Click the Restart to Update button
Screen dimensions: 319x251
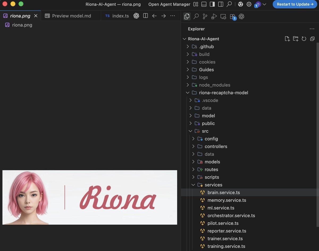[x=295, y=4]
